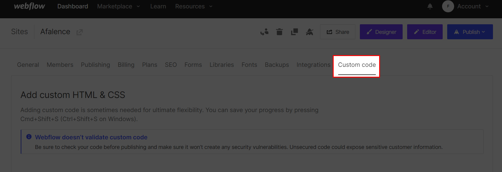The width and height of the screenshot is (502, 172).
Task: Select the SEO tab
Action: pos(171,65)
